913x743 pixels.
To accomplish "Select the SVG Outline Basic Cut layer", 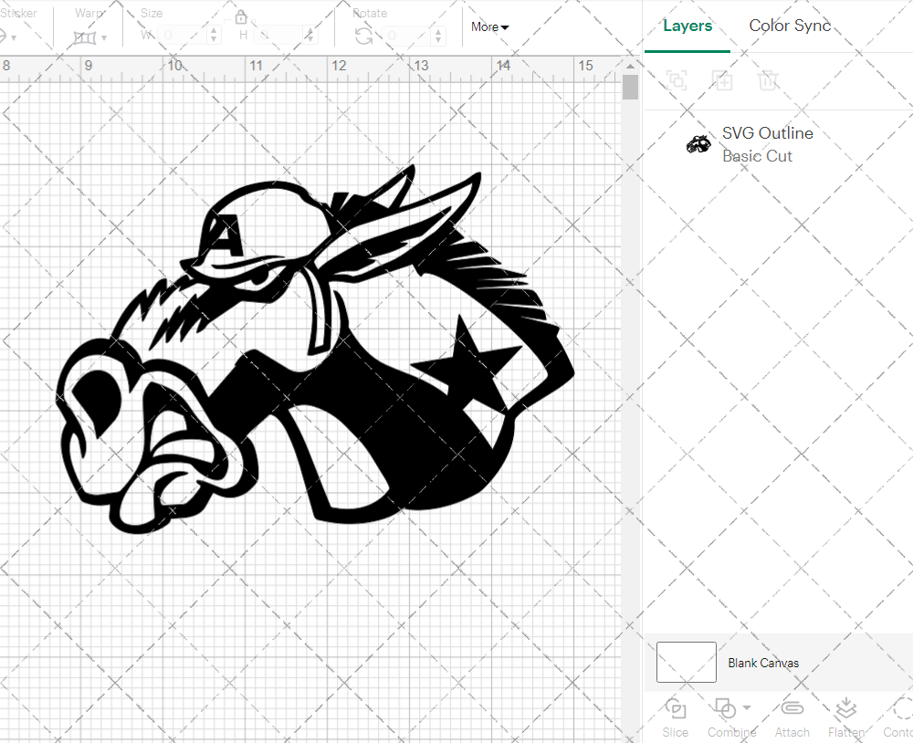I will (x=767, y=143).
